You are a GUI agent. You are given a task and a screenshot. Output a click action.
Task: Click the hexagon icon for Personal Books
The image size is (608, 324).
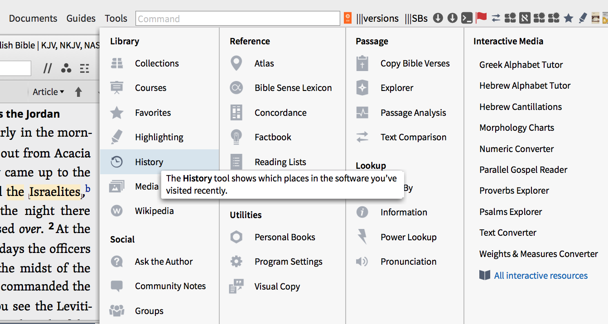236,237
